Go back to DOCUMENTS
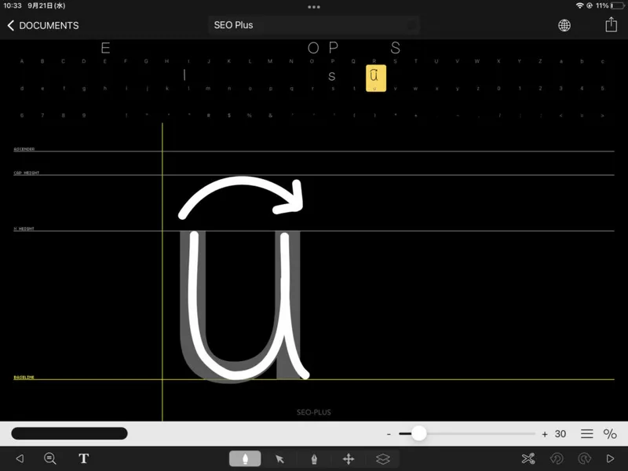The width and height of the screenshot is (628, 471). coord(43,25)
